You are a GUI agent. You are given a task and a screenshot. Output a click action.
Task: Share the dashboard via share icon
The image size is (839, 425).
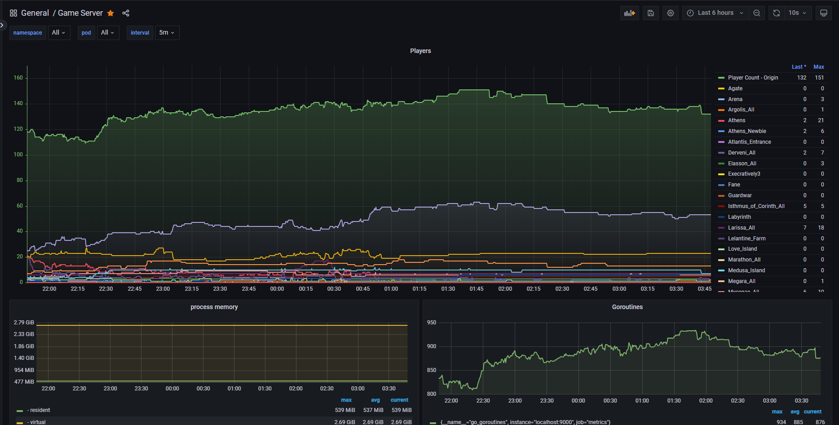[x=126, y=13]
